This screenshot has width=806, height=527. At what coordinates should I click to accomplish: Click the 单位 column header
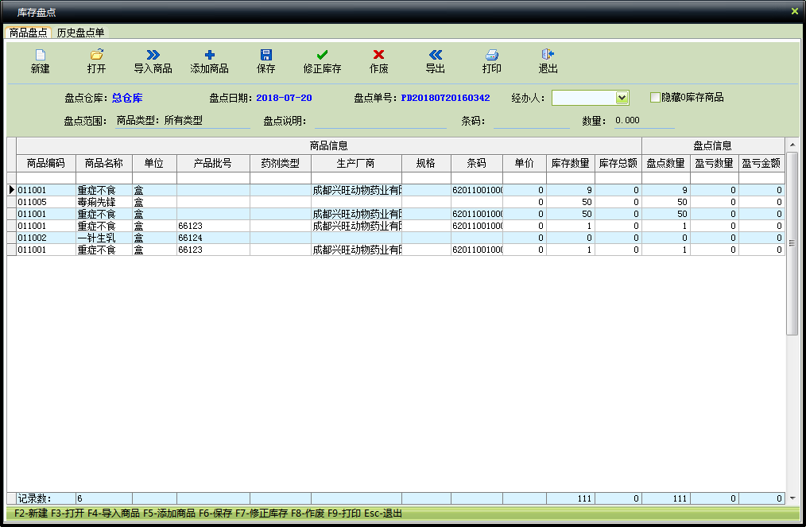154,163
